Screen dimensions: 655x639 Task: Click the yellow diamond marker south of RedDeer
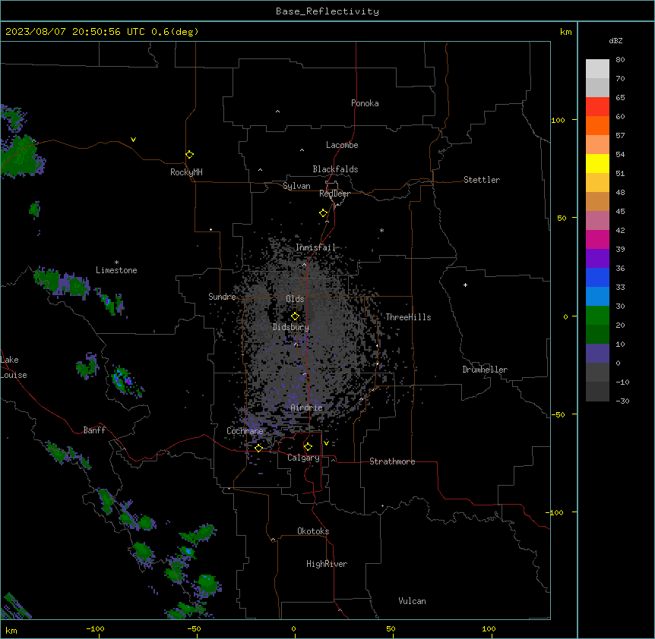tap(324, 213)
